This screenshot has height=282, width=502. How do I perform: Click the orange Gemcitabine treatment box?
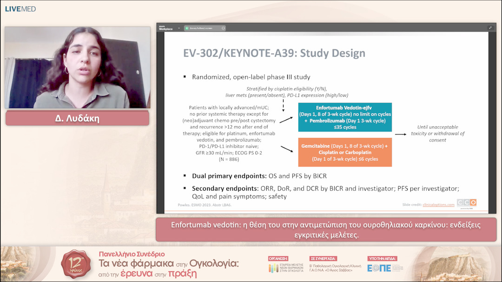(344, 152)
